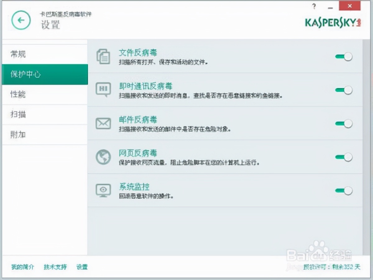Click the back arrow to exit settings
The height and width of the screenshot is (280, 373).
coord(21,20)
